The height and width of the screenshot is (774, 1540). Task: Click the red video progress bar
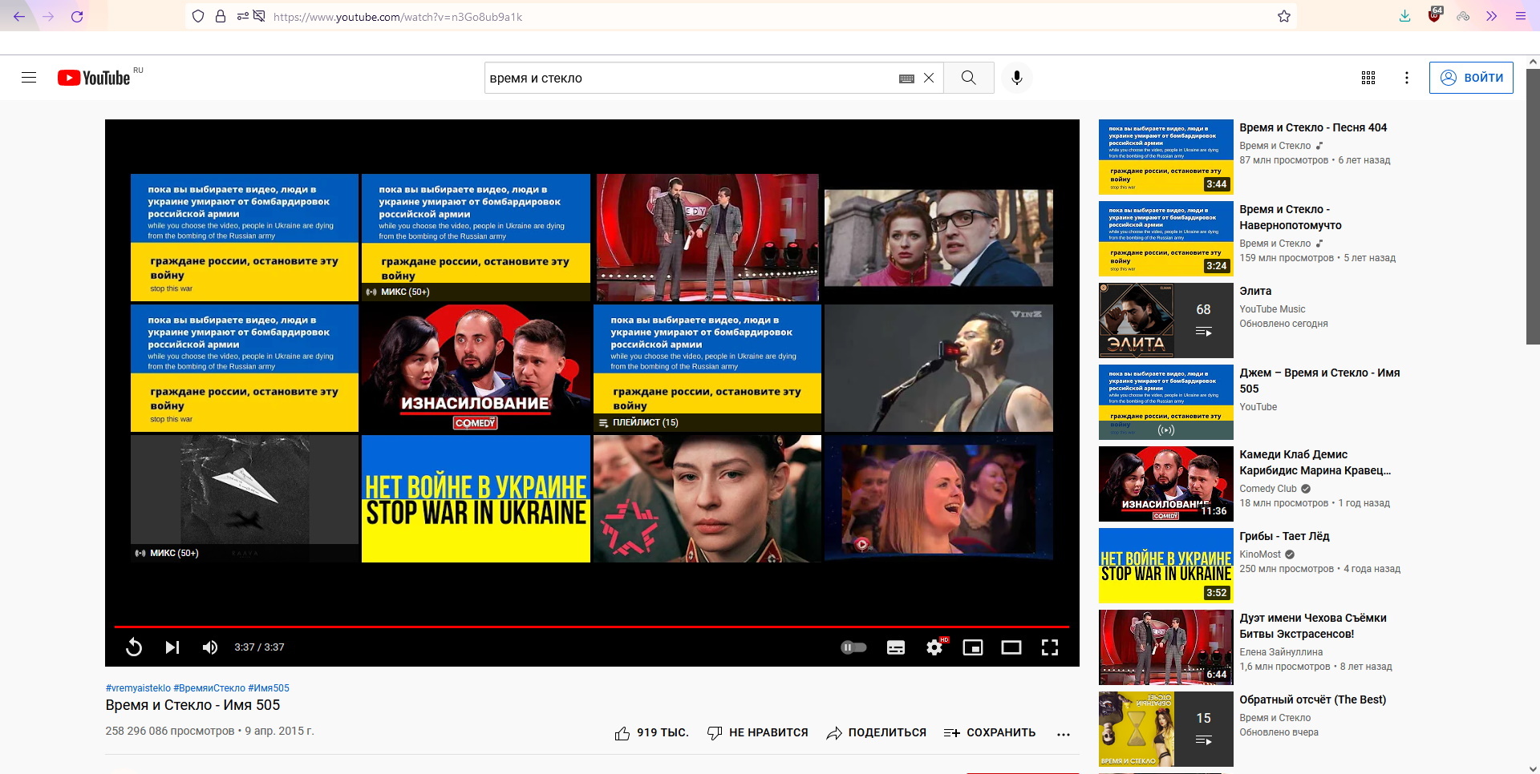click(x=592, y=627)
